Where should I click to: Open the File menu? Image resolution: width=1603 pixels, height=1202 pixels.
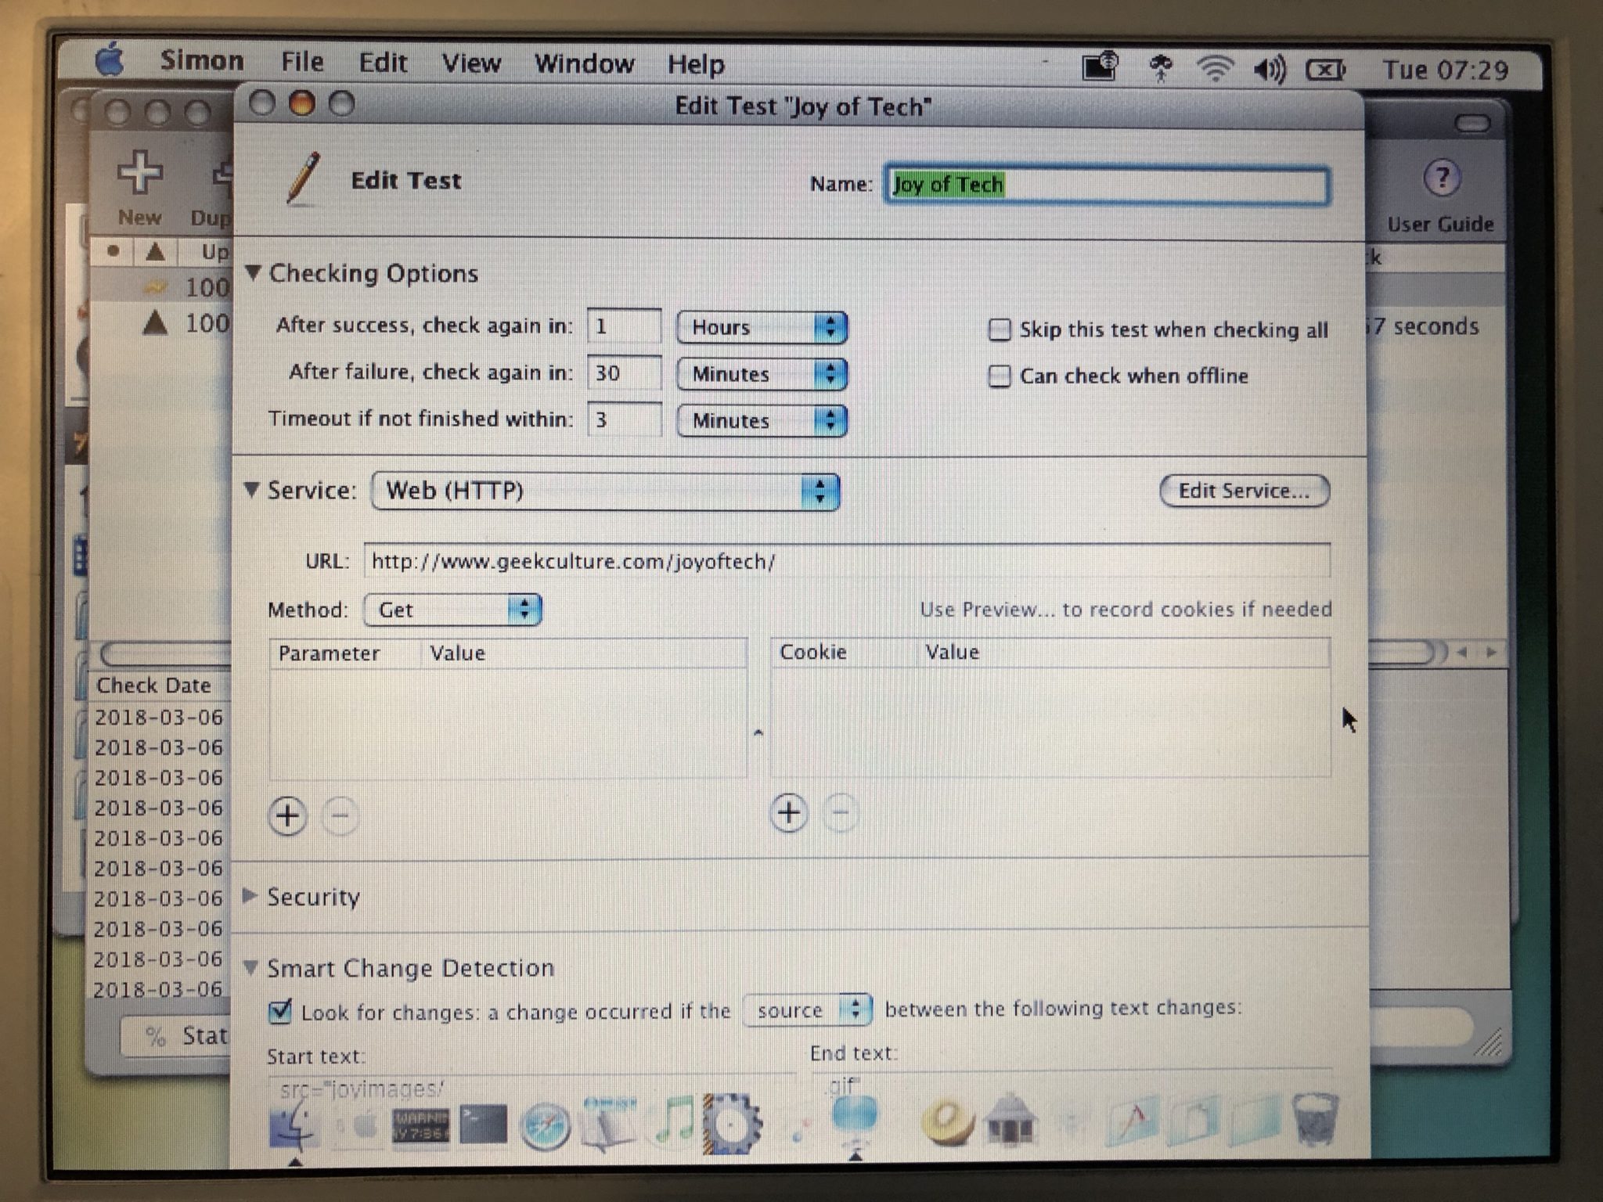coord(302,61)
